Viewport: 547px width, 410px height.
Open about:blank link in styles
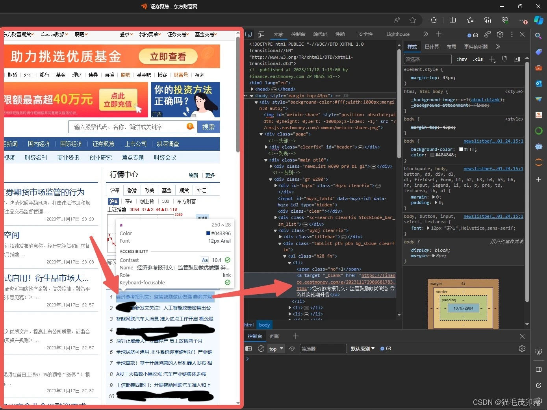485,100
